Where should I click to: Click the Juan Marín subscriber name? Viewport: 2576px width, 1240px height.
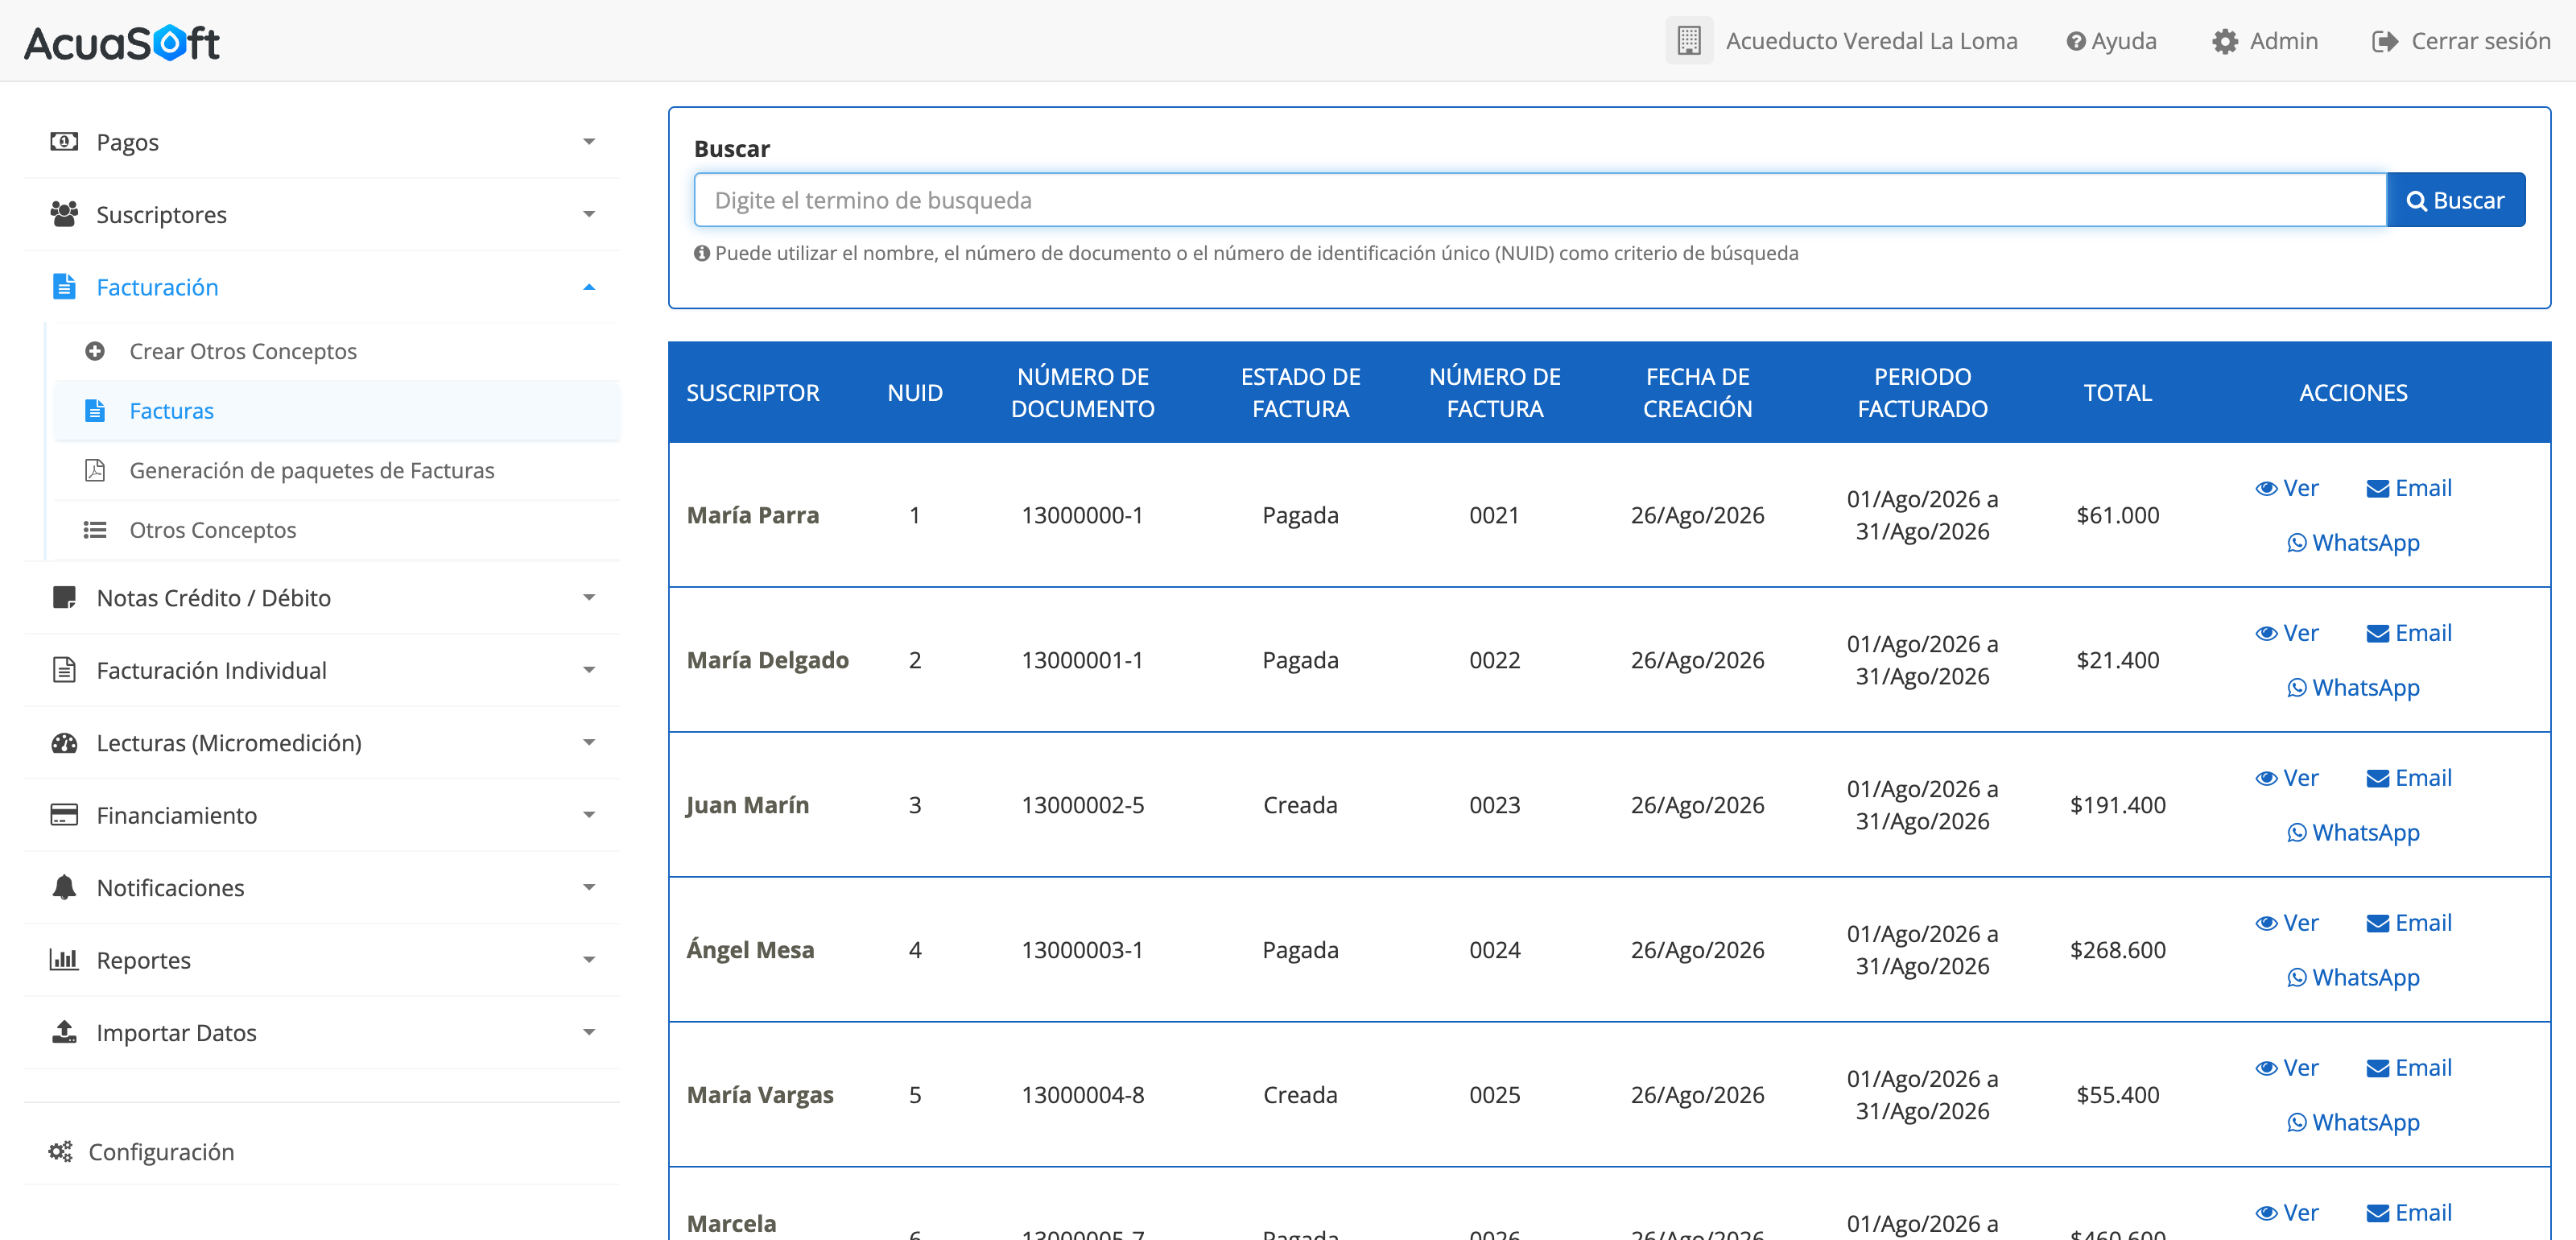(747, 805)
